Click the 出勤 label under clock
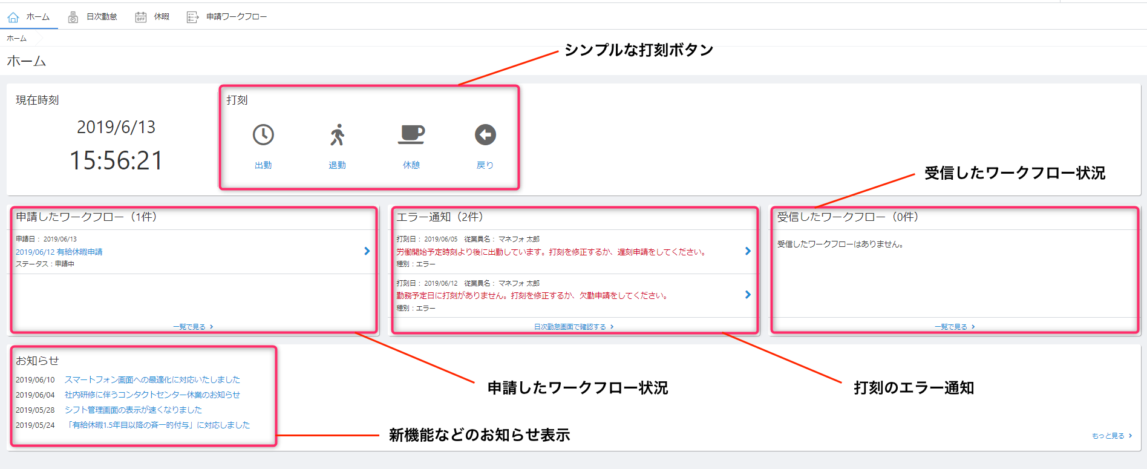This screenshot has width=1147, height=469. click(263, 165)
